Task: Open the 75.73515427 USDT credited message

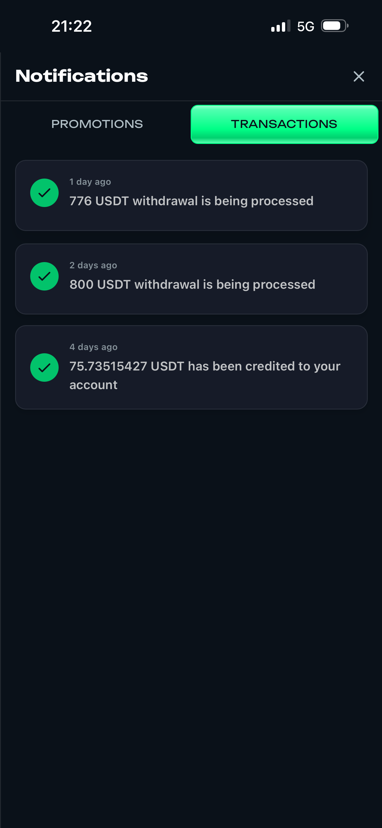Action: (205, 366)
